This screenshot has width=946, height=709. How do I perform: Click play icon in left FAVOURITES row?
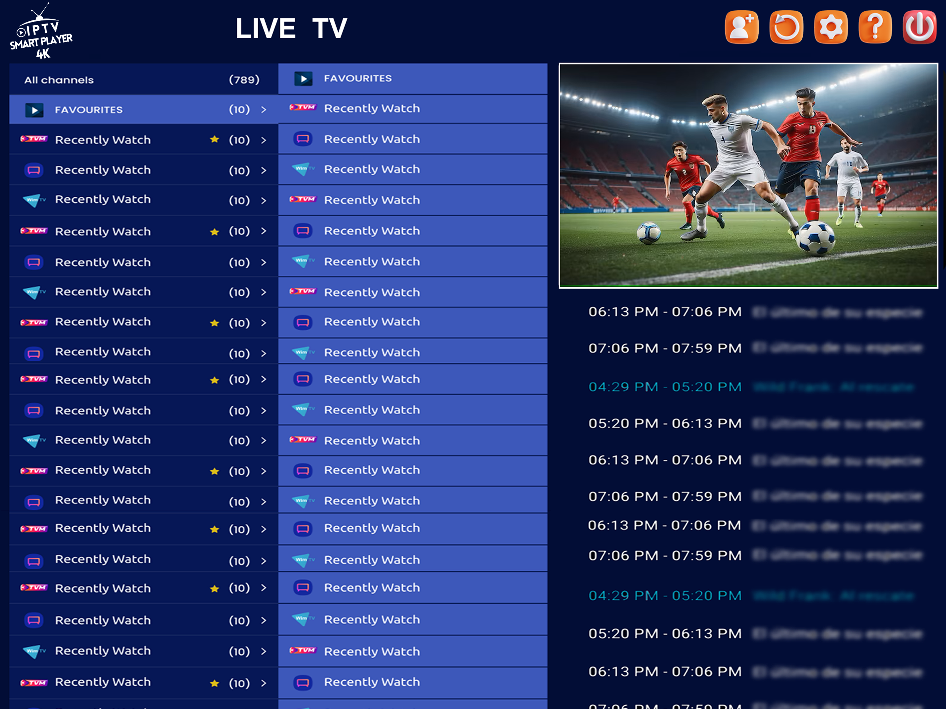[x=34, y=110]
